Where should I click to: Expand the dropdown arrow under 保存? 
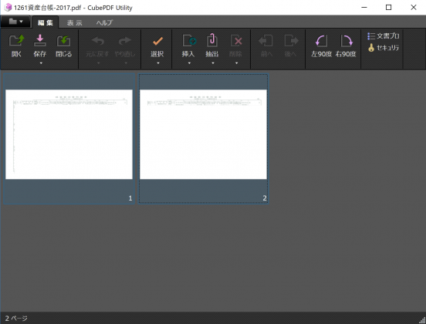pyautogui.click(x=41, y=63)
